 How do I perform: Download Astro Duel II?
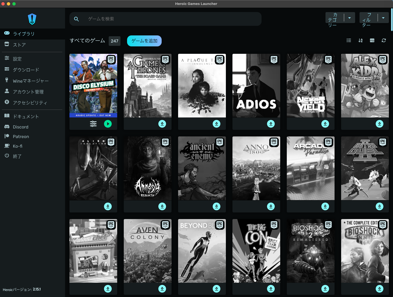tap(380, 206)
